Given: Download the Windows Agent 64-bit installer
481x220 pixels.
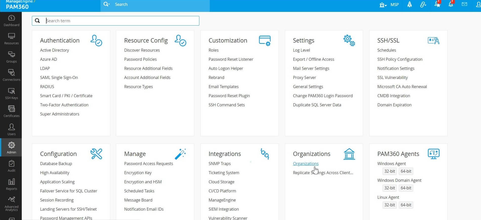Looking at the screenshot, I should [406, 171].
